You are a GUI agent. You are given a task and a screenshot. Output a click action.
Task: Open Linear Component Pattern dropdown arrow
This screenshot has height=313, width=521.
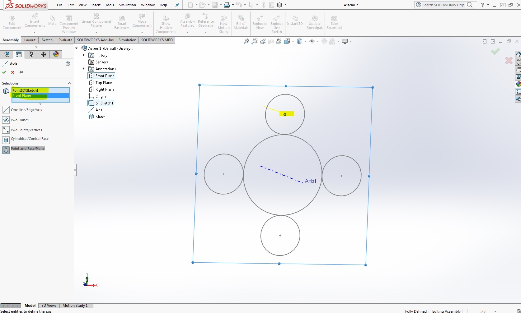point(96,32)
